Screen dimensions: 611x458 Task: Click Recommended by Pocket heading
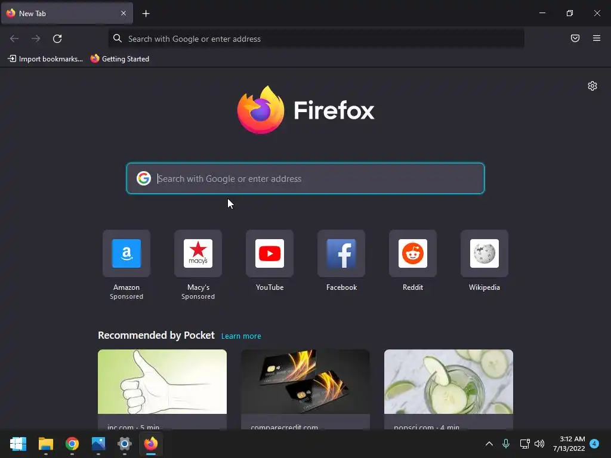click(156, 335)
